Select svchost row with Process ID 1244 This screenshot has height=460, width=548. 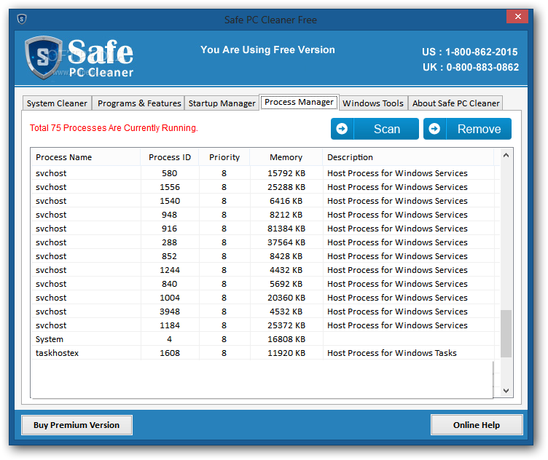click(x=265, y=270)
